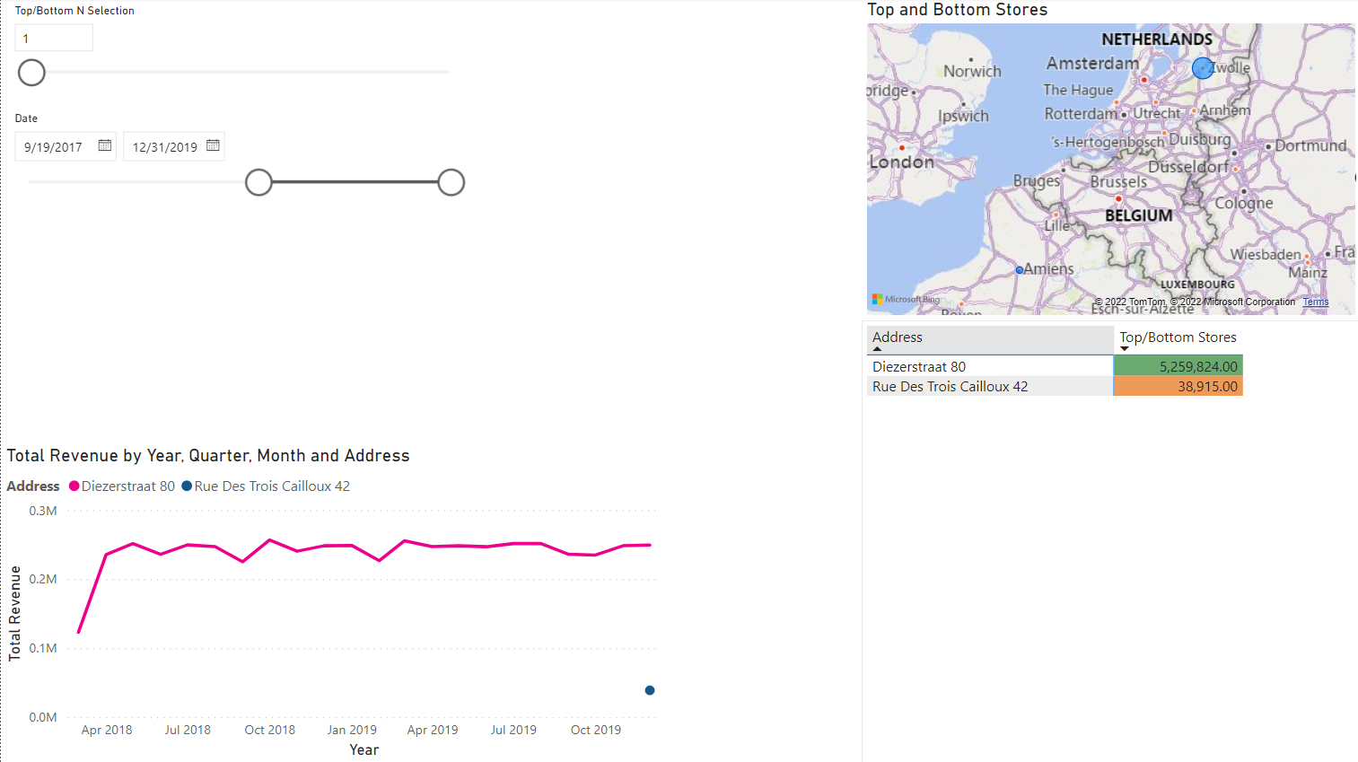The height and width of the screenshot is (762, 1358).
Task: Click the 'Date' slicer label
Action: [26, 118]
